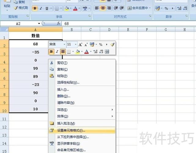This screenshot has width=196, height=153.
Task: Toggle center align in mini toolbar
Action: [63, 51]
